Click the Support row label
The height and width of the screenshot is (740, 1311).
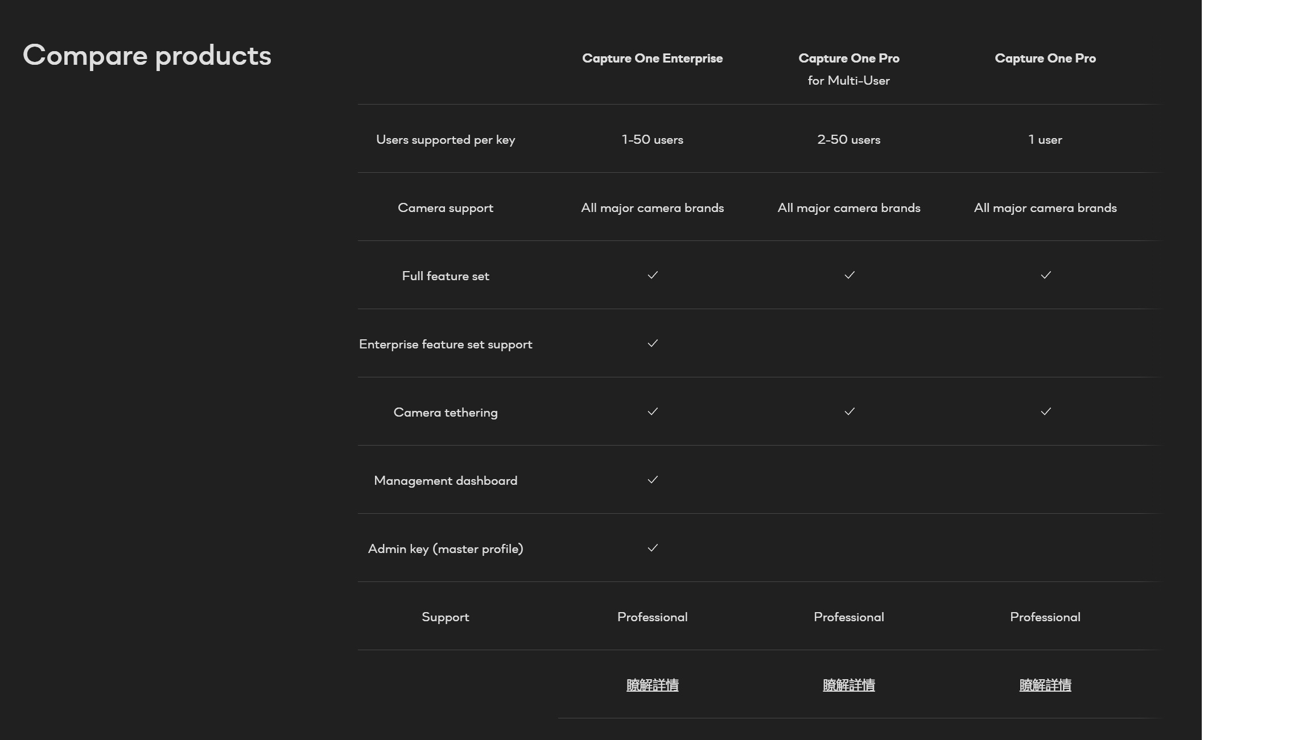coord(446,617)
